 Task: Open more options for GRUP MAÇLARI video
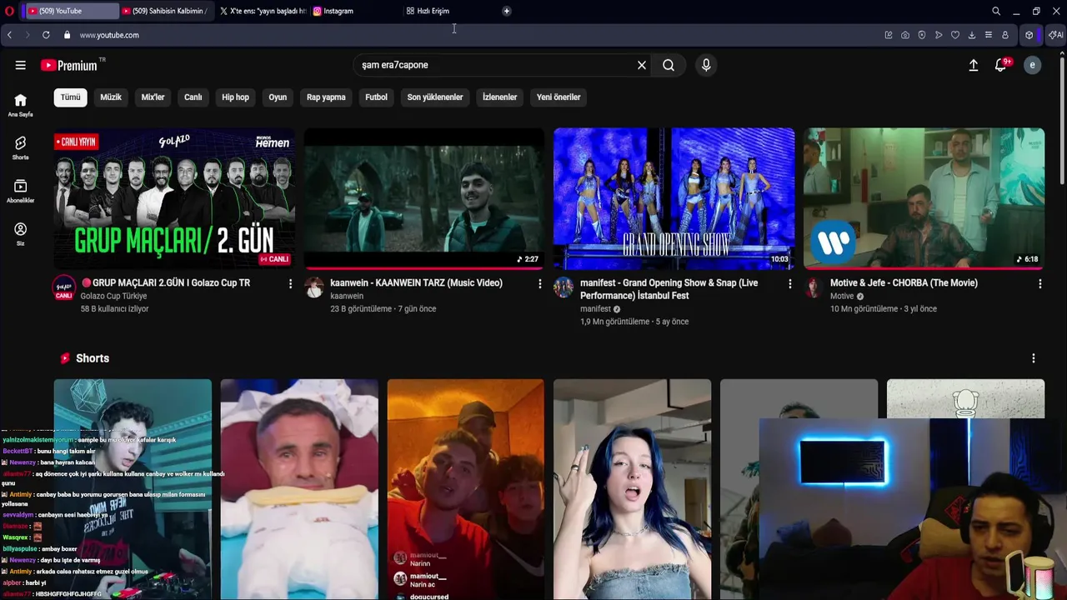290,284
